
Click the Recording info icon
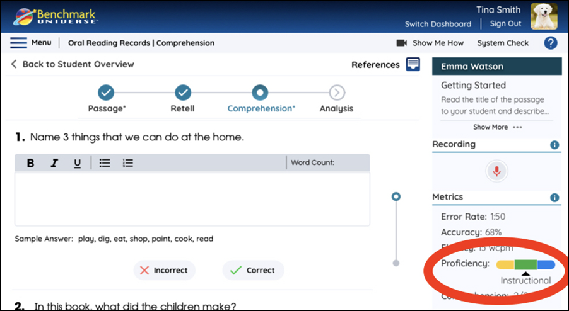[554, 145]
